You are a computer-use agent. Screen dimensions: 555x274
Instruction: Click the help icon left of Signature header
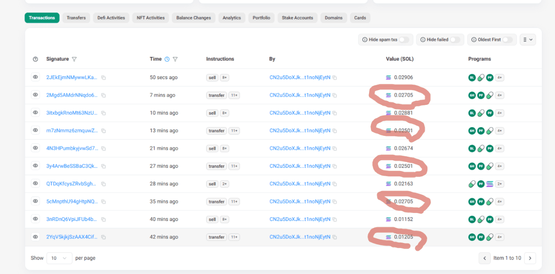pyautogui.click(x=35, y=59)
